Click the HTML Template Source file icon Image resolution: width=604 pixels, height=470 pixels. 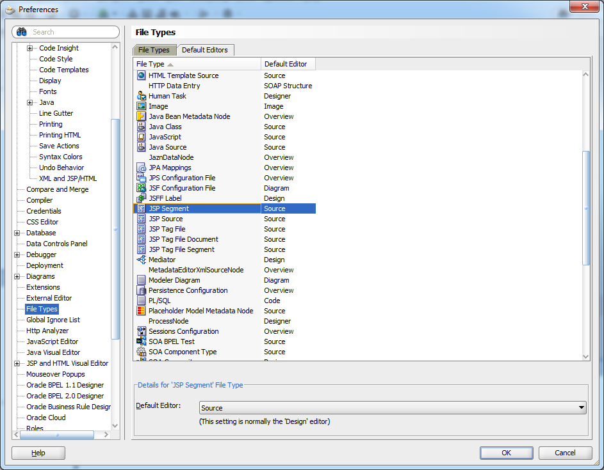click(x=140, y=75)
